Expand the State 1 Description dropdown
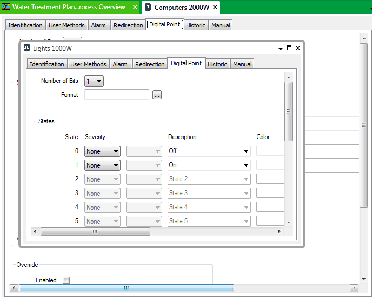The image size is (372, 297). (x=209, y=165)
